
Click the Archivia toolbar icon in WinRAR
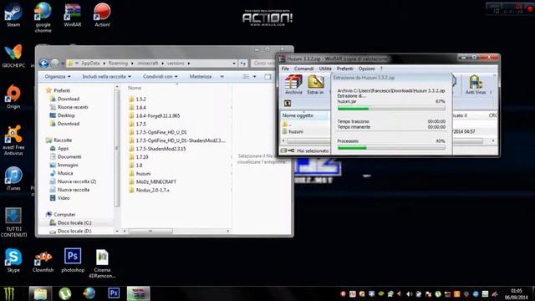pyautogui.click(x=293, y=84)
